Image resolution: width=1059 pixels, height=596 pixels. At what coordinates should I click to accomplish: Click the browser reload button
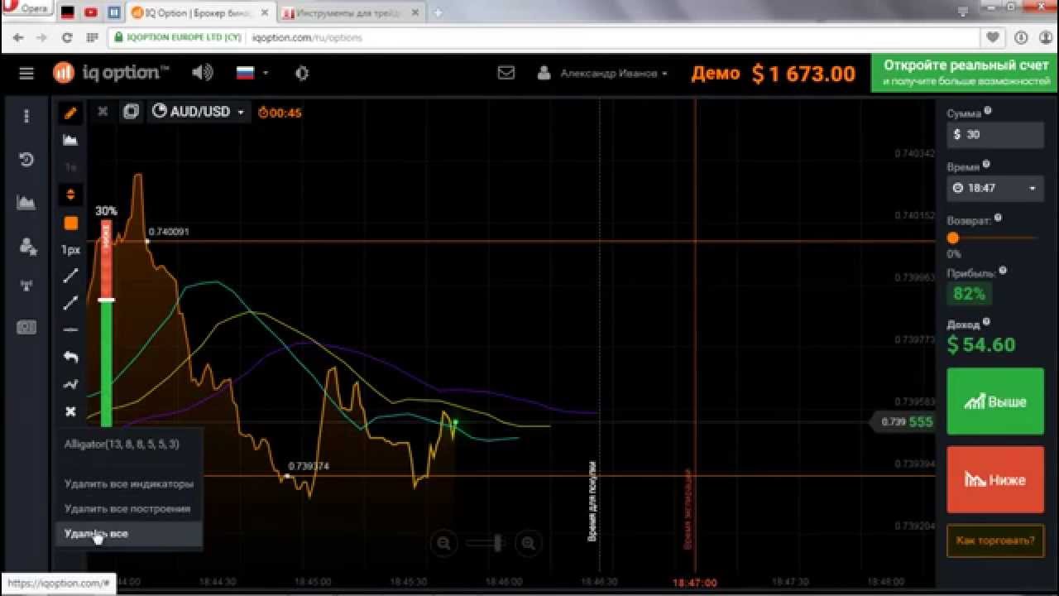pyautogui.click(x=67, y=37)
